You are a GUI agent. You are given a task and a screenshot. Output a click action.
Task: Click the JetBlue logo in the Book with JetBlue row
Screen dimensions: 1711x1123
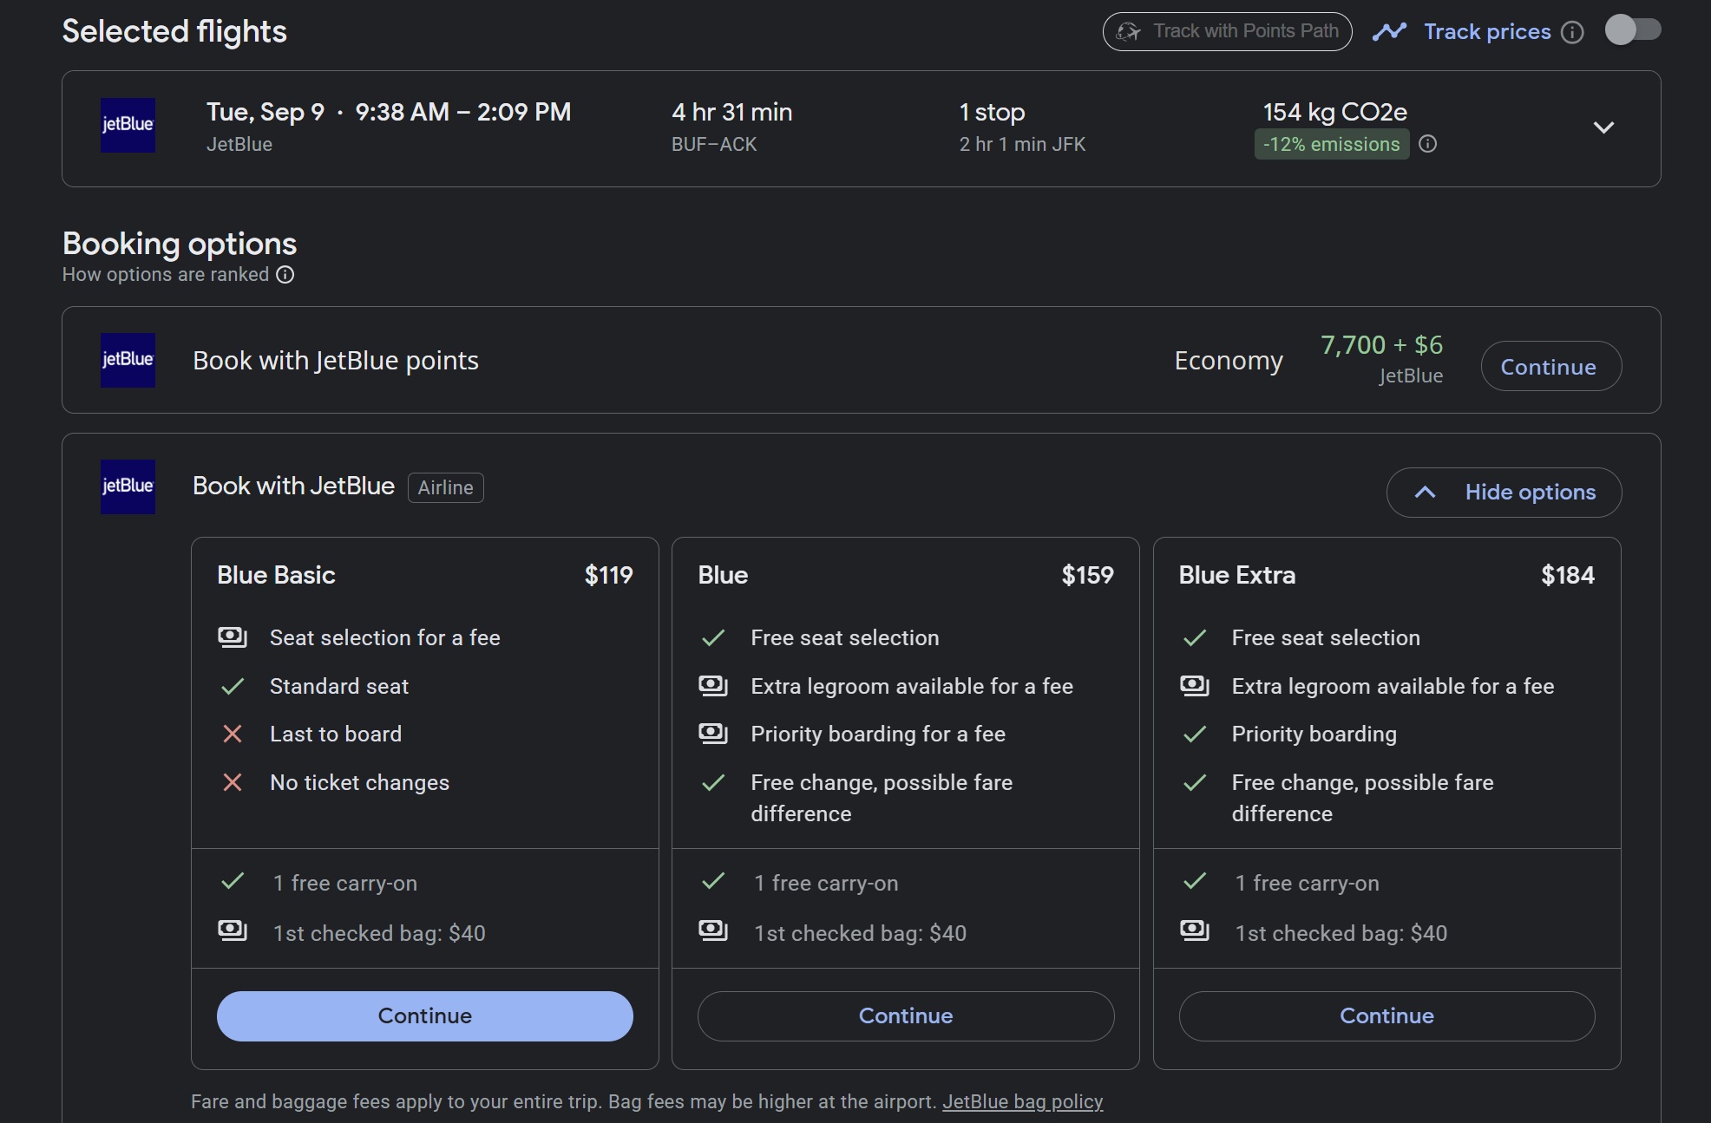[x=128, y=486]
